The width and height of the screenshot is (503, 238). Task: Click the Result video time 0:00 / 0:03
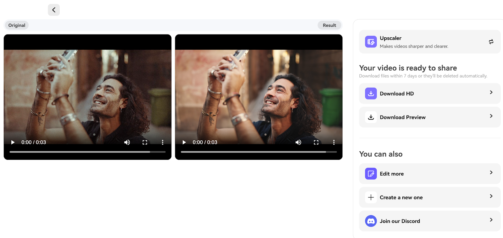click(205, 142)
